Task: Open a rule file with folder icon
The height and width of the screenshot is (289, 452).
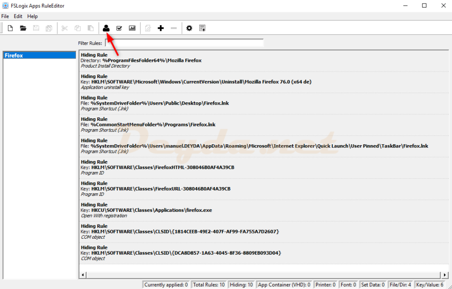Action: tap(23, 28)
